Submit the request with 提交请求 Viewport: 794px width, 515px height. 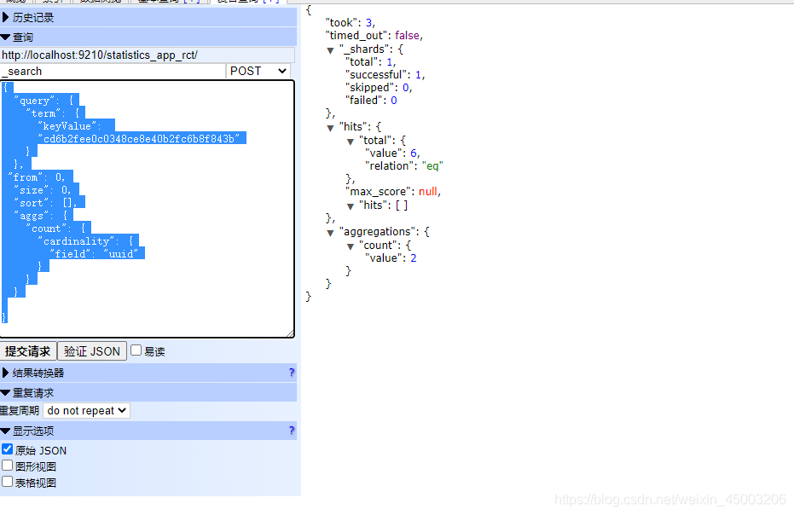pos(28,351)
